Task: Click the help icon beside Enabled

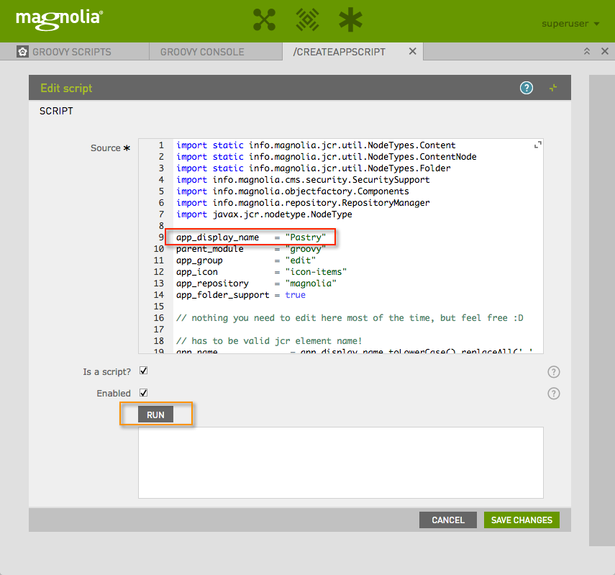Action: point(553,393)
